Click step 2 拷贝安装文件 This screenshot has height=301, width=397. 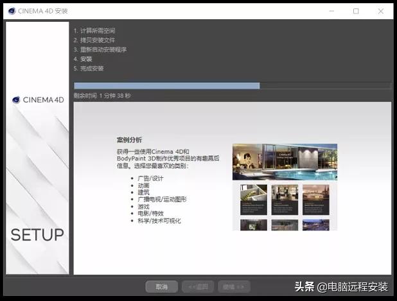(x=94, y=40)
